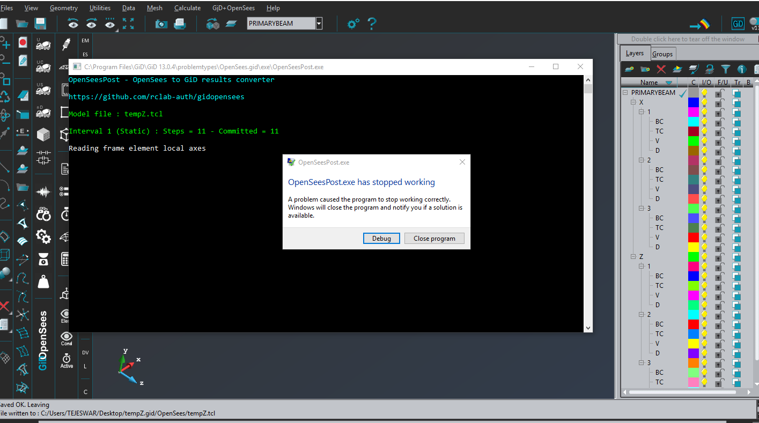
Task: Toggle visibility bulb for the BC layer
Action: (704, 122)
